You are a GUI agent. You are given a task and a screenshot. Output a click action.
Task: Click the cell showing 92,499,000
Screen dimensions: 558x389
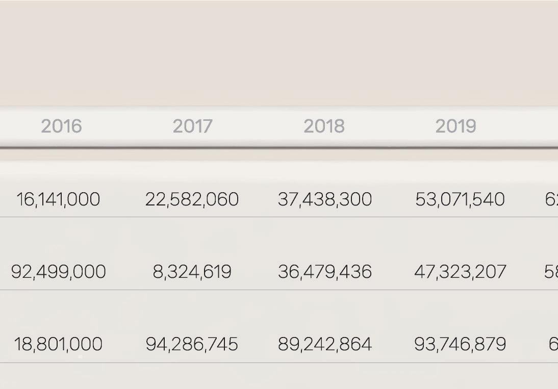(58, 272)
